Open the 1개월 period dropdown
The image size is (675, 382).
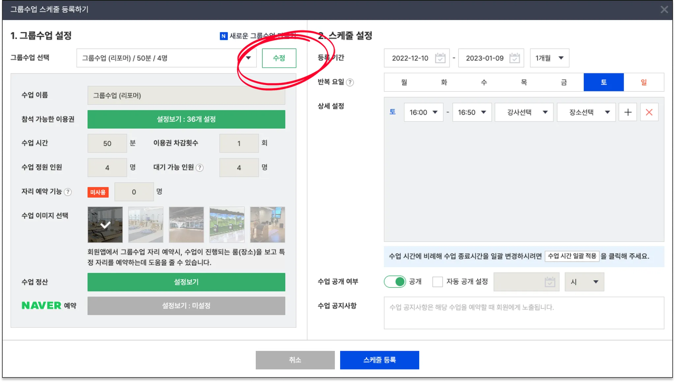point(549,58)
